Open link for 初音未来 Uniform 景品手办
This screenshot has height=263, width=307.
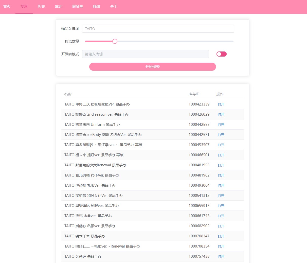click(x=221, y=125)
